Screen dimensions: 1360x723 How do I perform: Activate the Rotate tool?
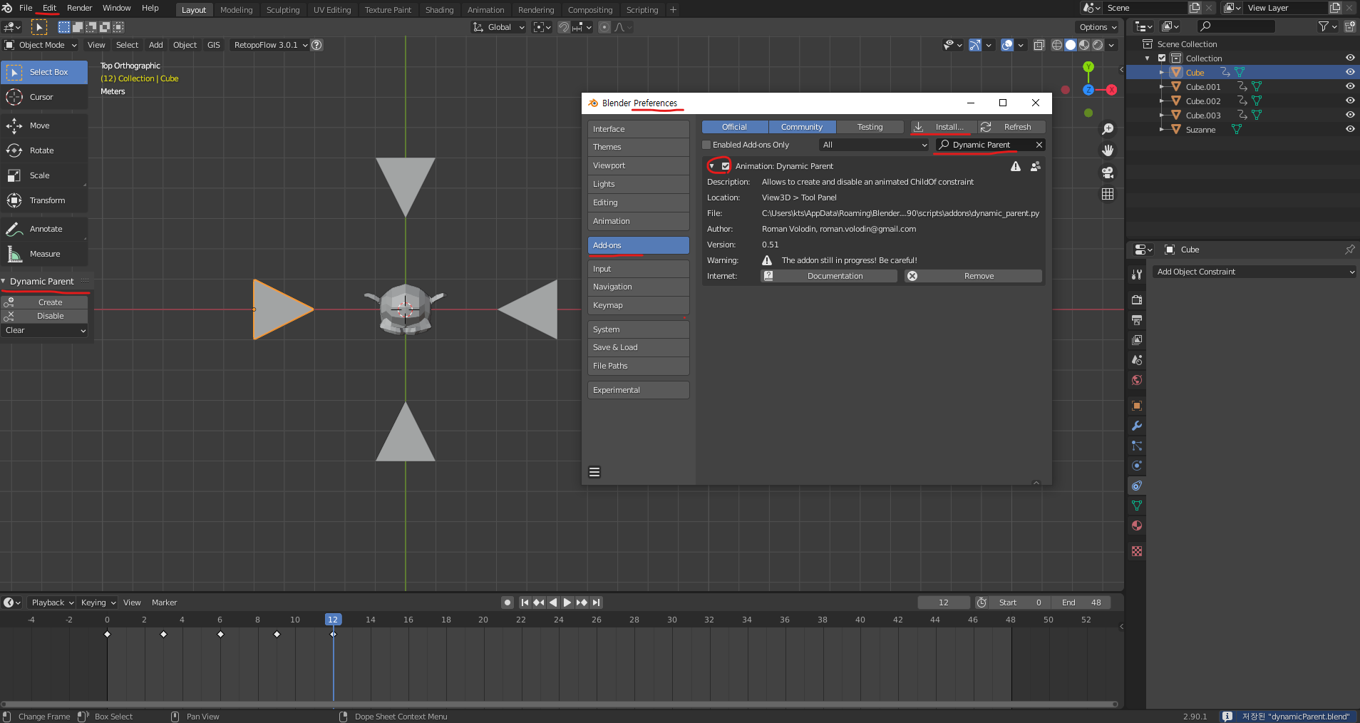point(41,150)
